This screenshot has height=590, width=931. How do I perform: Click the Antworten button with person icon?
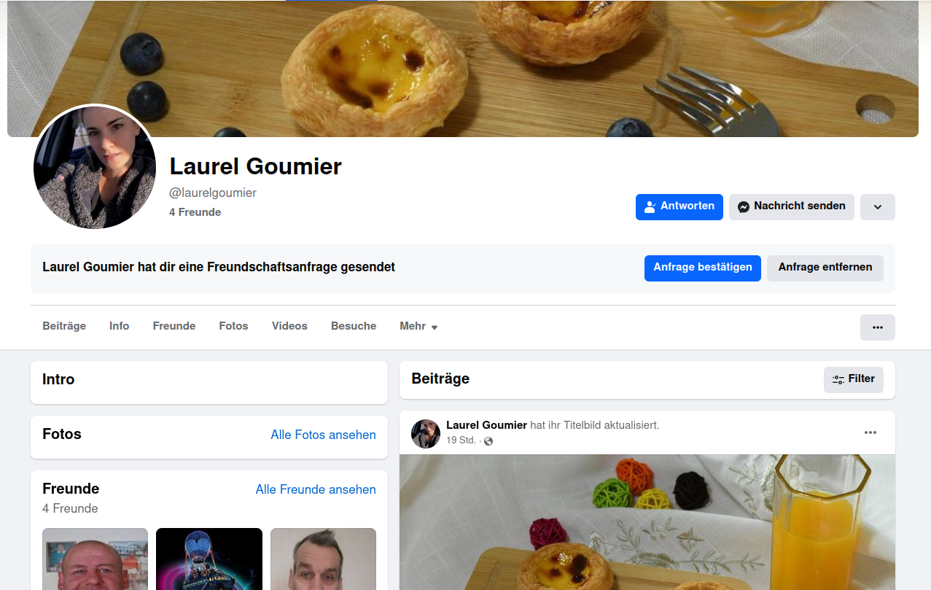coord(679,206)
